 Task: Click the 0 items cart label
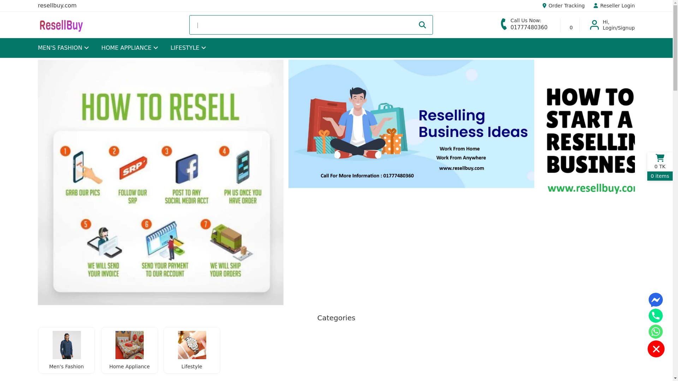tap(660, 176)
